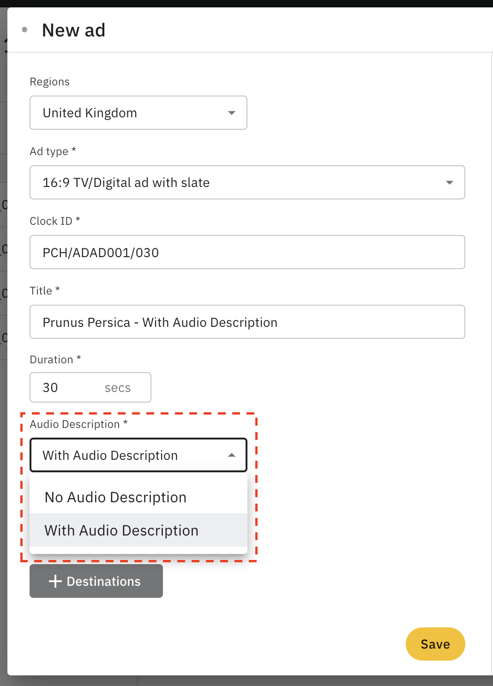This screenshot has height=686, width=493.
Task: Click the grey status dot beside New ad
Action: coord(25,30)
